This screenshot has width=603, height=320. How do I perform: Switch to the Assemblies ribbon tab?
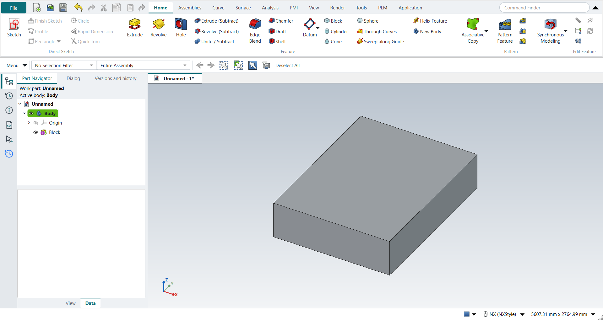(x=190, y=8)
